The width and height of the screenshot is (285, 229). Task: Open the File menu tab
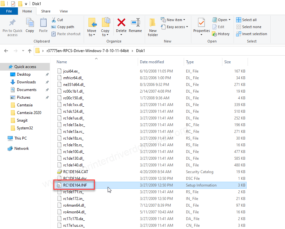click(x=9, y=11)
